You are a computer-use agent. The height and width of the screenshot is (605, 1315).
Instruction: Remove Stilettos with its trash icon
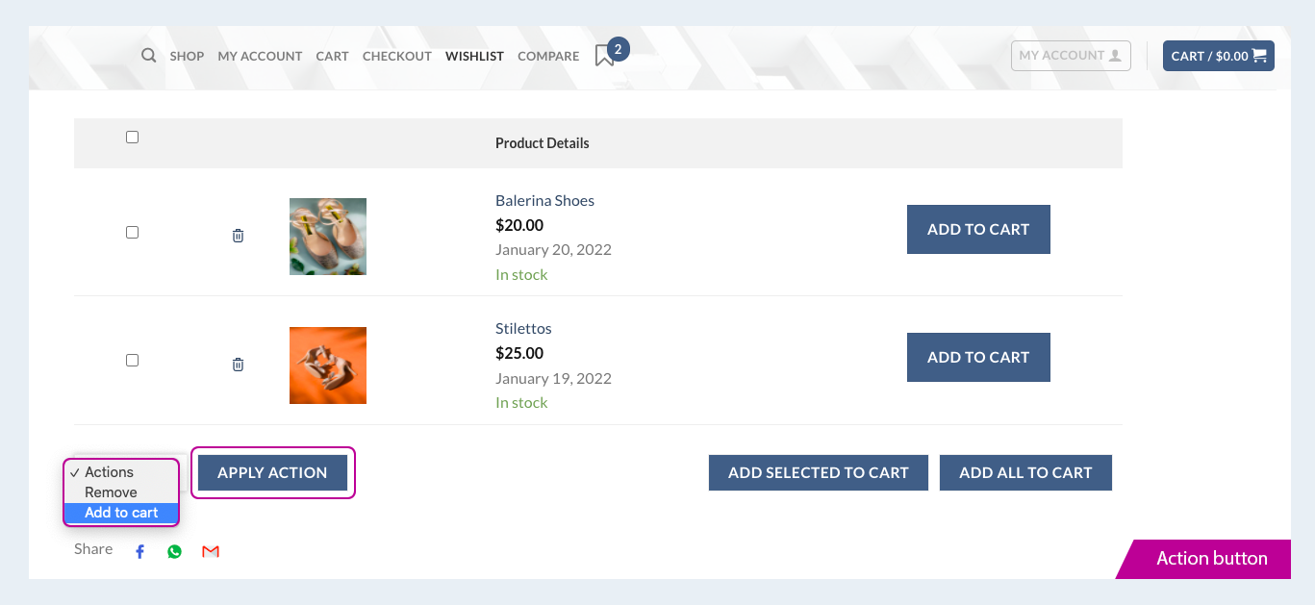pos(238,365)
